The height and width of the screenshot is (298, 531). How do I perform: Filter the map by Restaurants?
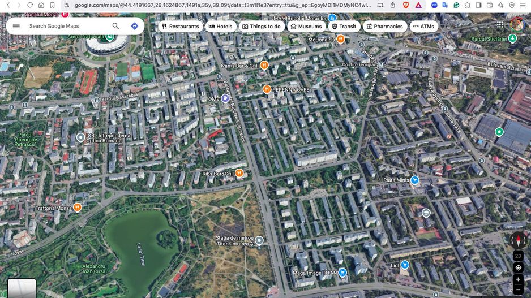pos(181,27)
